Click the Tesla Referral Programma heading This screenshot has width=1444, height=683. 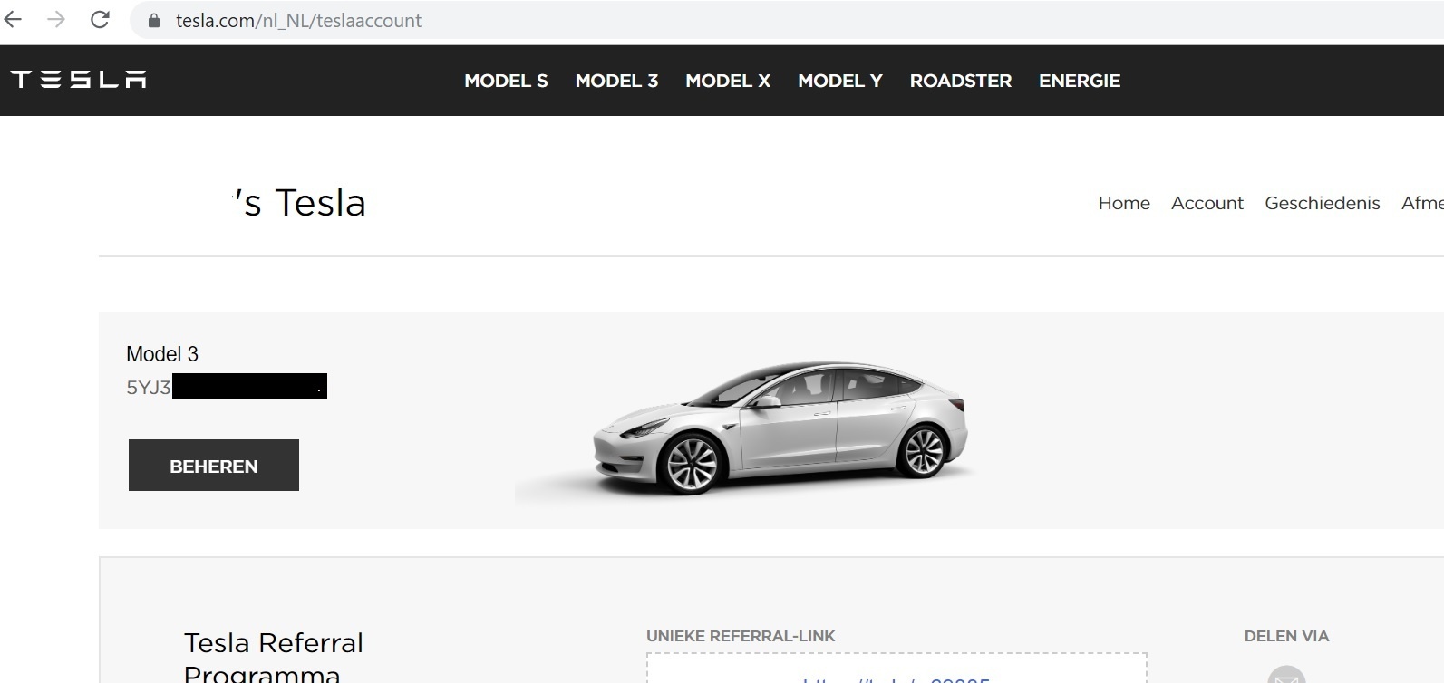coord(274,658)
